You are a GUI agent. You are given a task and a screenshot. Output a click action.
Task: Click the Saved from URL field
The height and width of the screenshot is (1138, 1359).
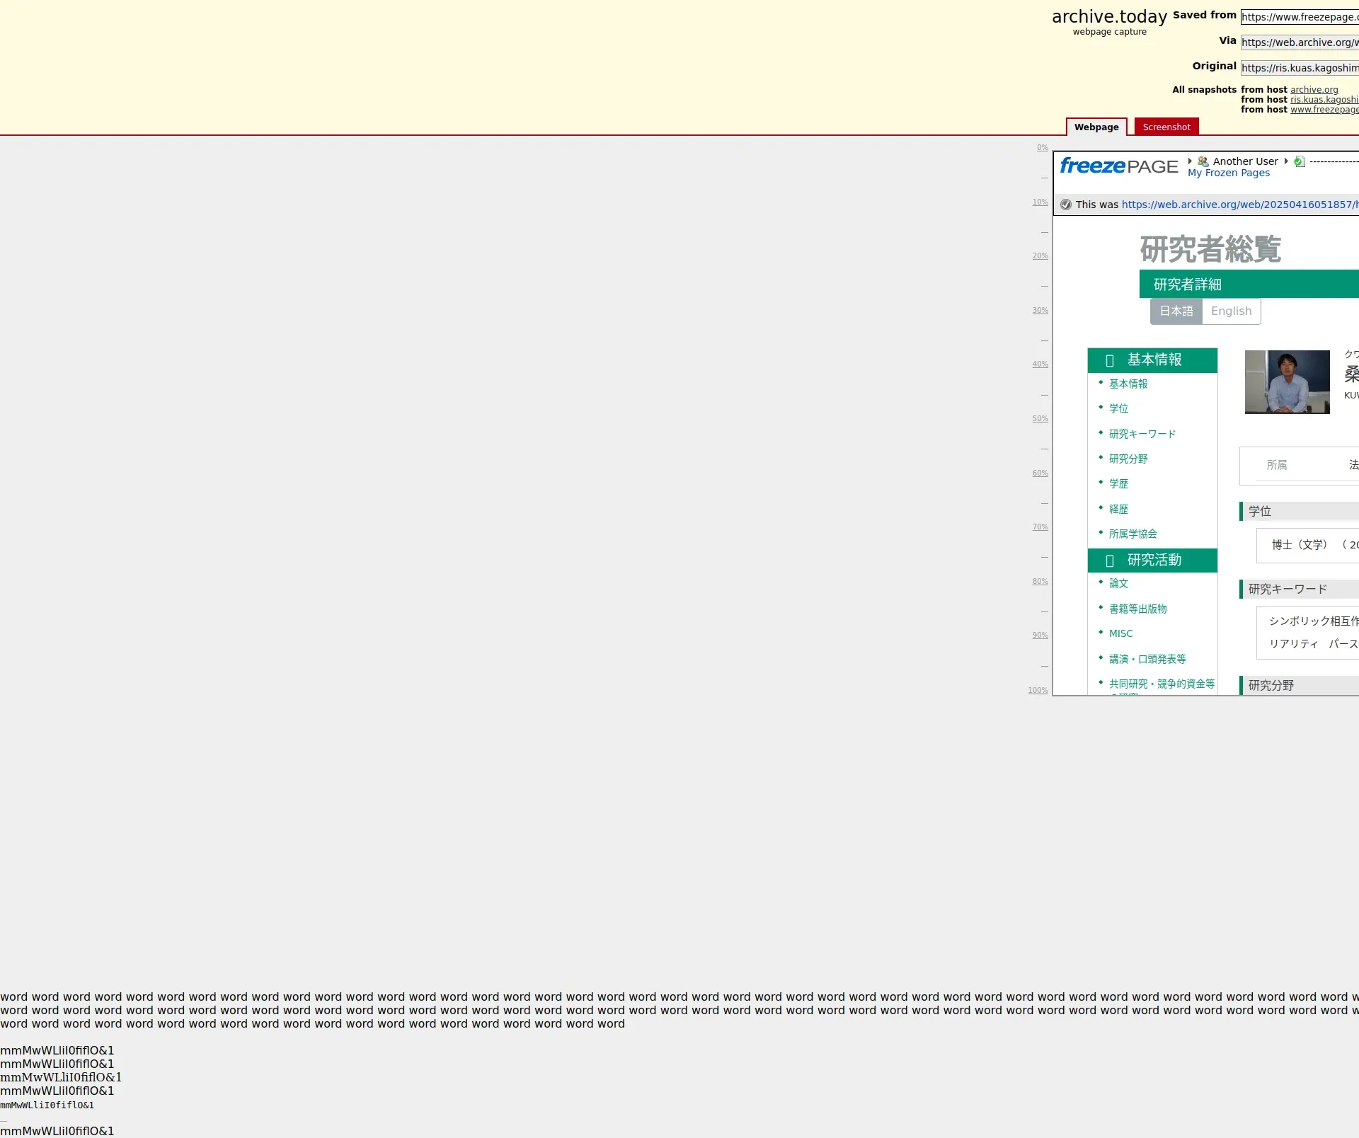coord(1299,17)
